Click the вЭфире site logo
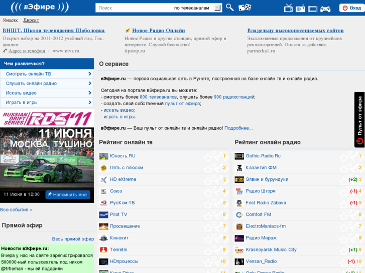 40,7
